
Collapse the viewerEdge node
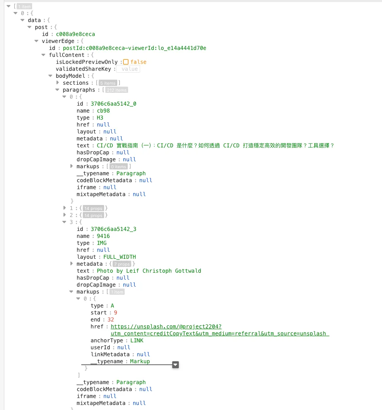pyautogui.click(x=37, y=41)
